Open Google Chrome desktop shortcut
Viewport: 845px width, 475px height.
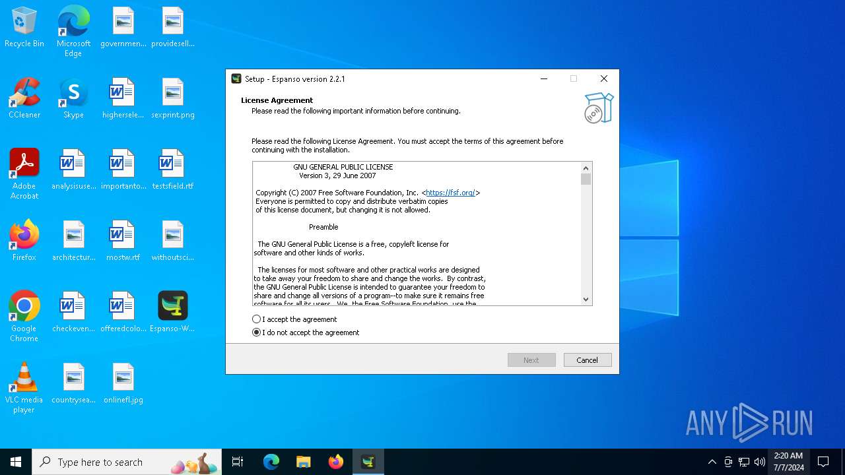tap(24, 317)
